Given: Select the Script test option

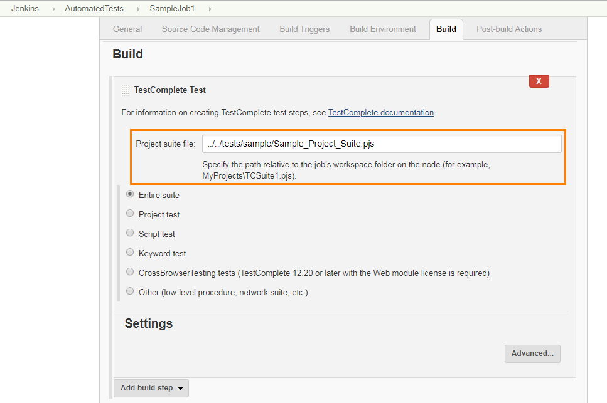Looking at the screenshot, I should tap(129, 233).
